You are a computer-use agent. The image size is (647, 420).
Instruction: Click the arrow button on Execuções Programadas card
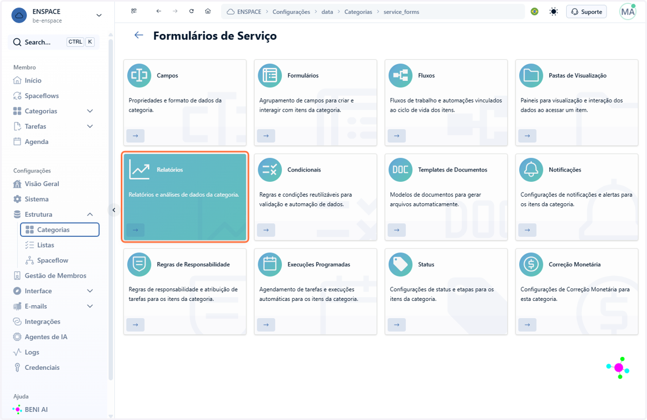266,325
